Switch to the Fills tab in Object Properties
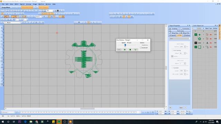This screenshot has height=124, width=221. pos(179,35)
